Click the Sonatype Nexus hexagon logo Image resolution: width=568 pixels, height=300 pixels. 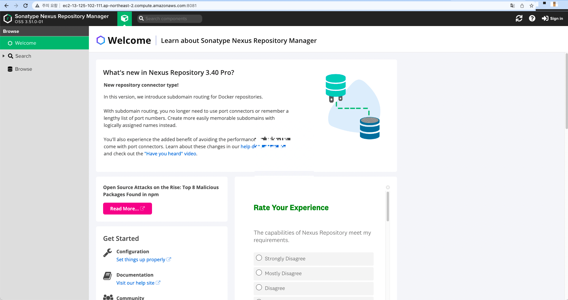(x=7, y=19)
